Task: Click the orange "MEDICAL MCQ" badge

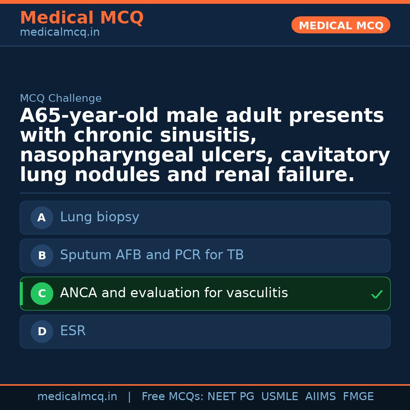Action: click(x=341, y=25)
